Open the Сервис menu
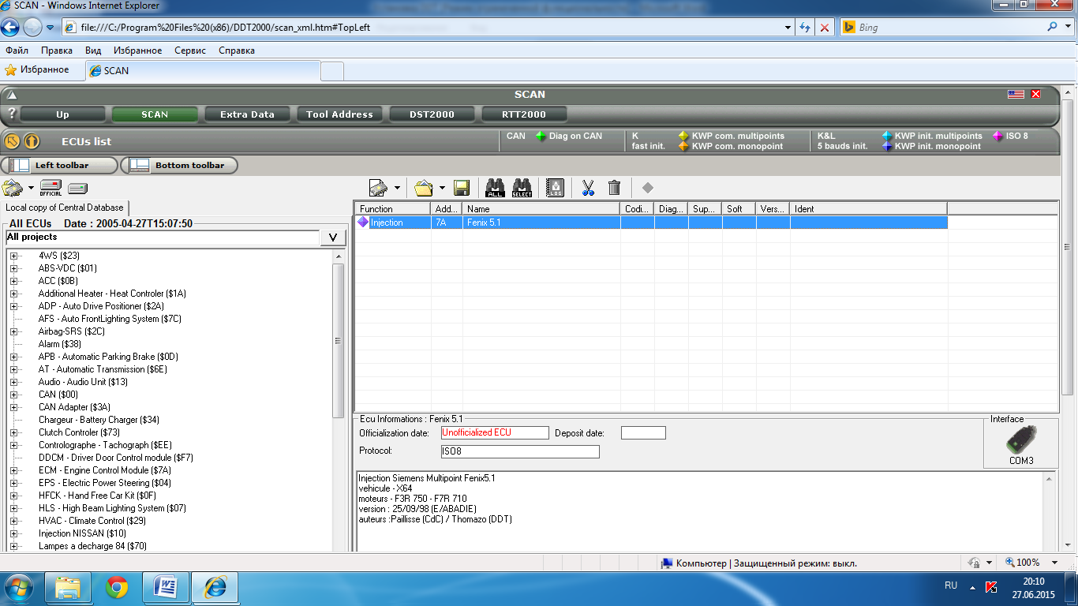The width and height of the screenshot is (1078, 606). click(190, 50)
